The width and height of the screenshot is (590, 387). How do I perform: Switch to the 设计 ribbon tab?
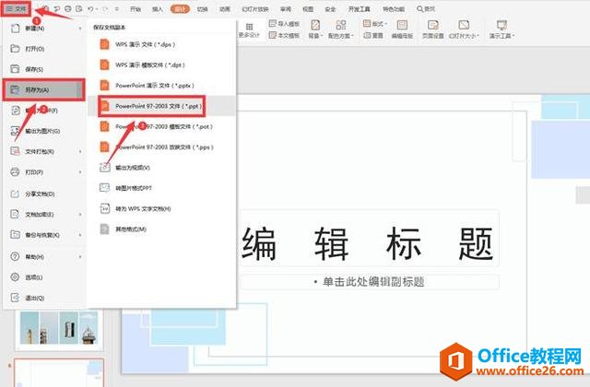coord(180,8)
